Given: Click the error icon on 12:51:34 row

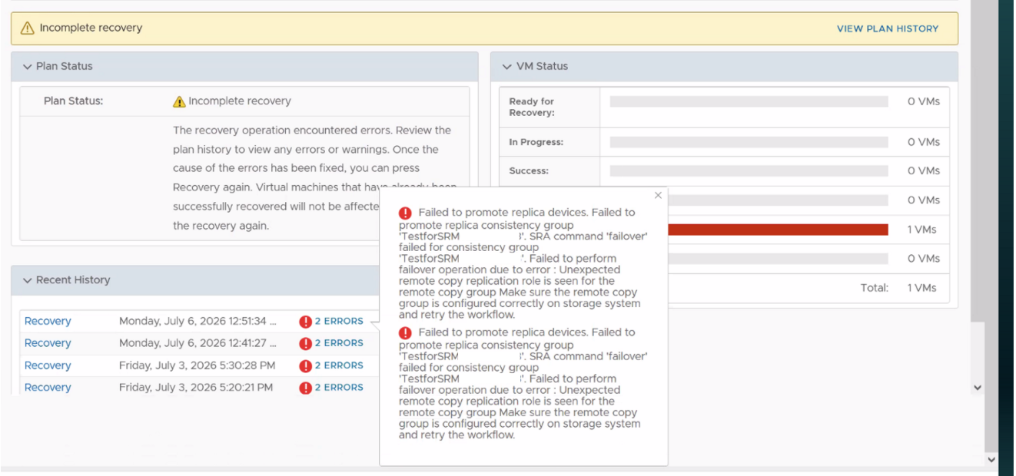Looking at the screenshot, I should 306,322.
